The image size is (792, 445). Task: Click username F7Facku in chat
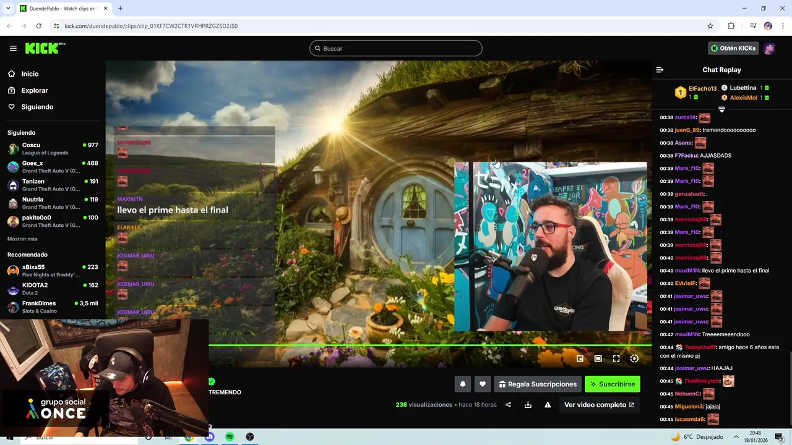tap(686, 156)
